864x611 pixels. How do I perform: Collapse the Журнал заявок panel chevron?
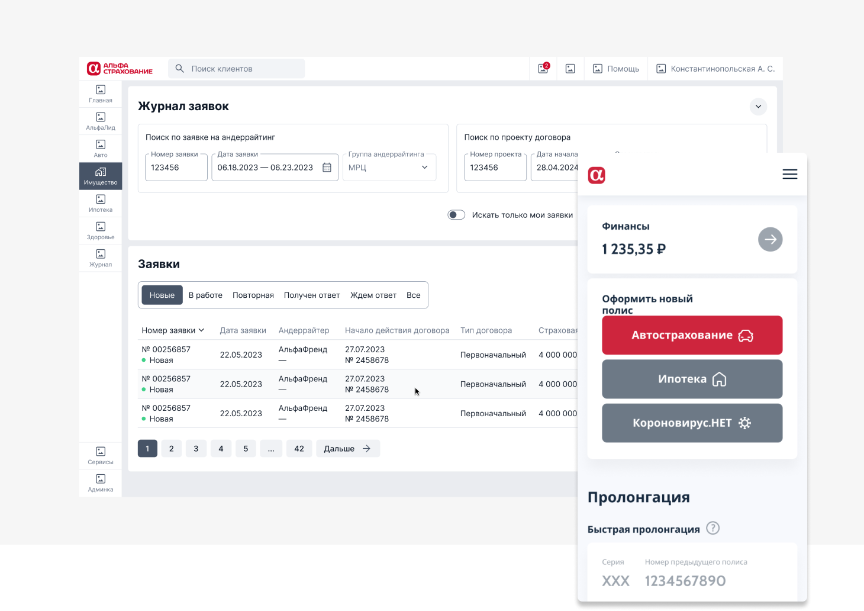click(758, 107)
